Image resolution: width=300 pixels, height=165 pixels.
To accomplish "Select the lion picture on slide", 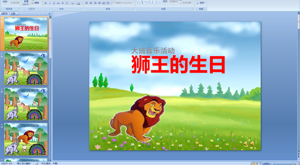I will [137, 119].
